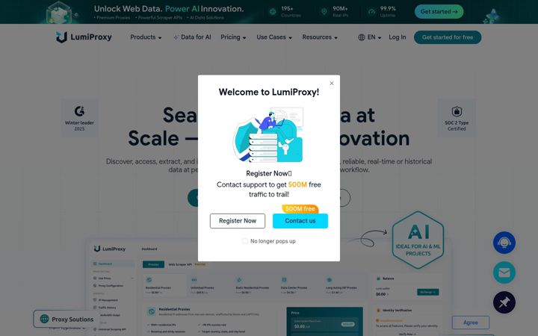Click the 500M free orange tag

coord(300,209)
